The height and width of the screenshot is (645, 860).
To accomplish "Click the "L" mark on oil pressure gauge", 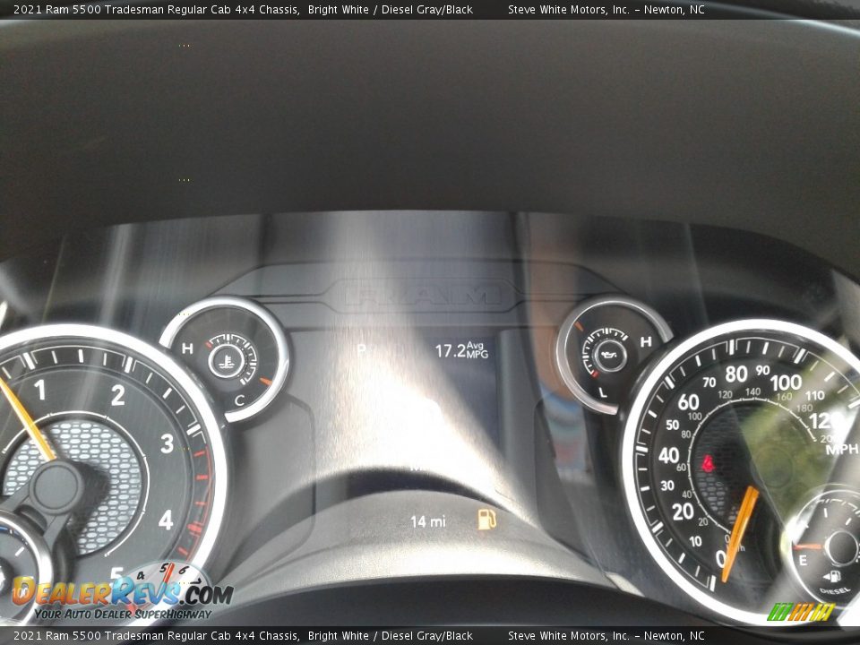I will coord(603,392).
